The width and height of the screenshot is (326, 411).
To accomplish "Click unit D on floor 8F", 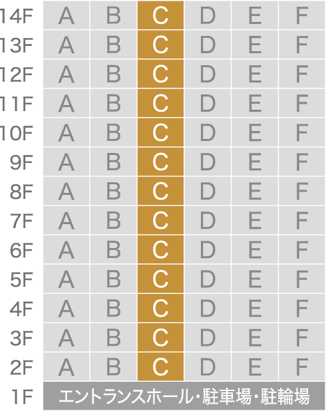I will [208, 191].
